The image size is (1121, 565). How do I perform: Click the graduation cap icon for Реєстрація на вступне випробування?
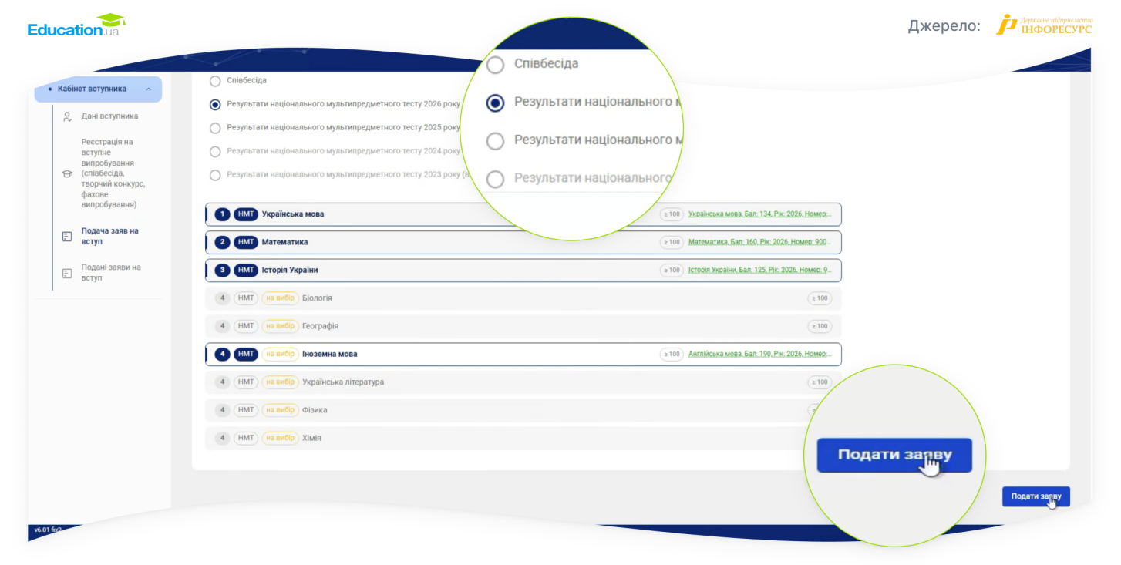point(67,173)
